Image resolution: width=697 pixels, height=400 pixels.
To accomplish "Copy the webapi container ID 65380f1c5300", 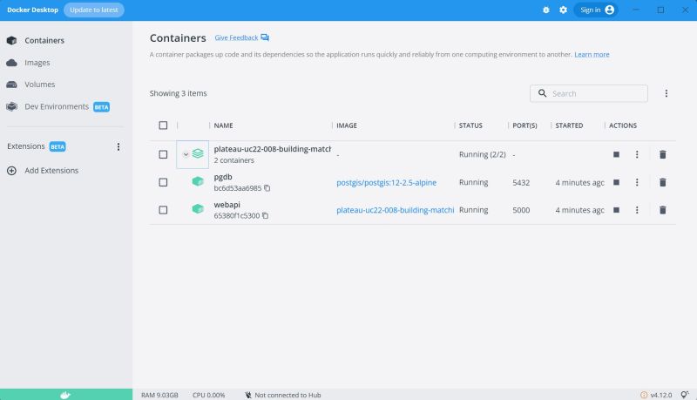I will [x=266, y=215].
